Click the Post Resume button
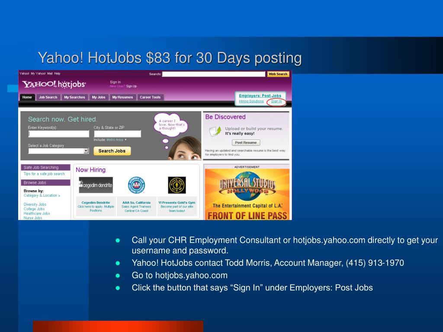The height and width of the screenshot is (332, 443). point(246,143)
